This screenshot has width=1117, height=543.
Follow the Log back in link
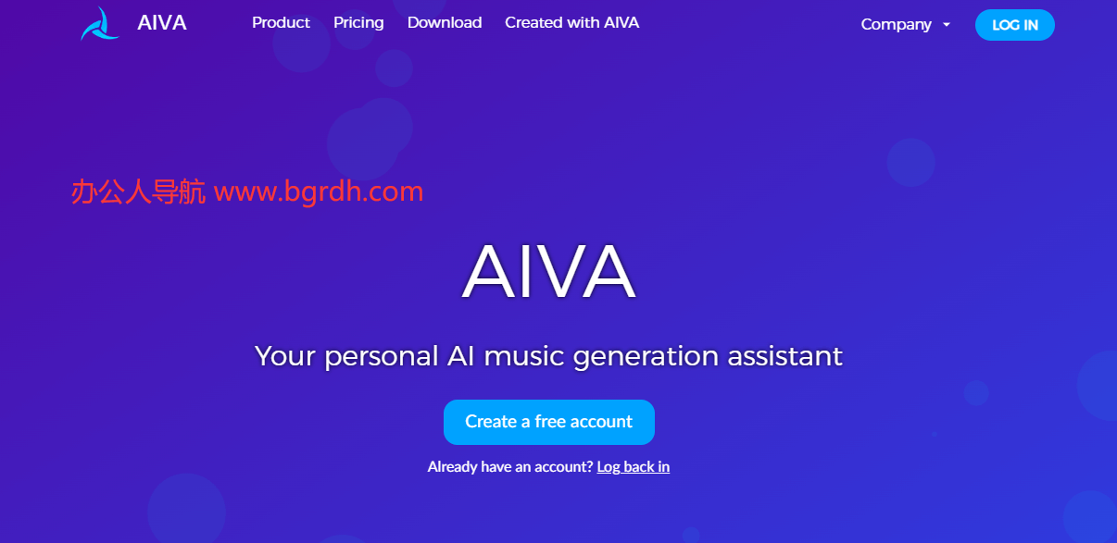(x=634, y=467)
